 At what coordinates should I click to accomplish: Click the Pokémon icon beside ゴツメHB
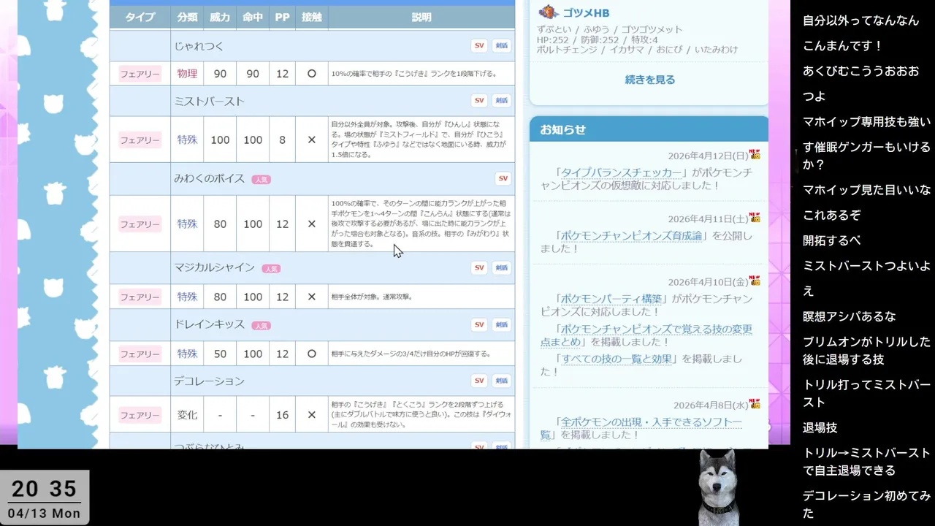[549, 12]
